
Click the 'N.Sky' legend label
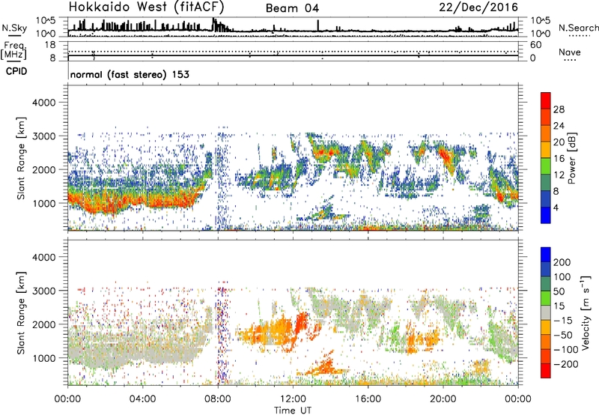(14, 28)
